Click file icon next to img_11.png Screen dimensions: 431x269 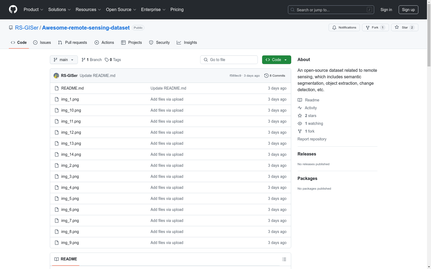click(x=57, y=121)
